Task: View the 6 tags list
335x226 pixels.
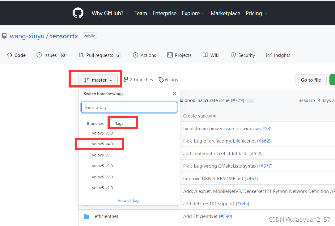Action: point(168,80)
